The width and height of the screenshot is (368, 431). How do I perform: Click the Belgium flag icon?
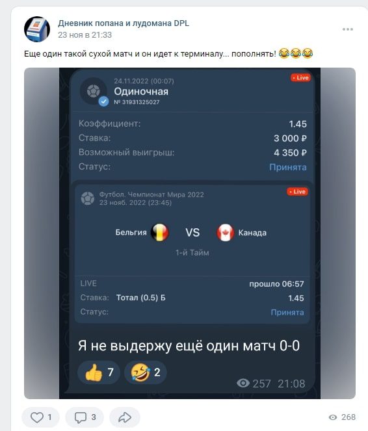160,233
